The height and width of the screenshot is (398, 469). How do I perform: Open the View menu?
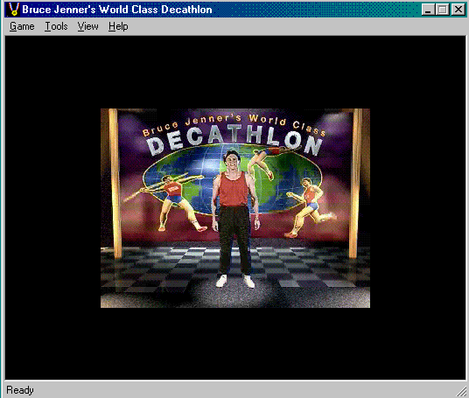coord(87,26)
